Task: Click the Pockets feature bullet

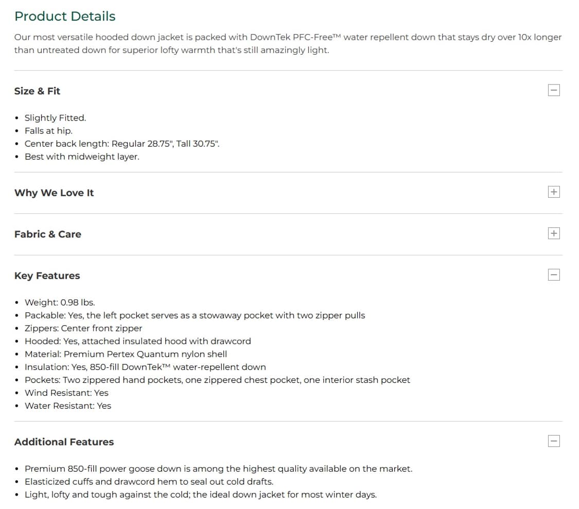Action: pos(217,380)
